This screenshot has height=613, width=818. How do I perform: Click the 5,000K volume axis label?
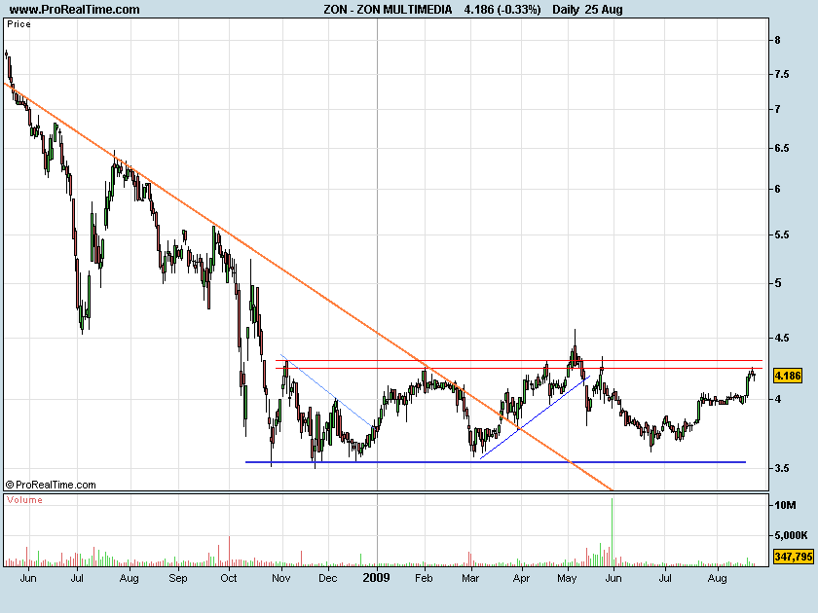click(x=791, y=535)
